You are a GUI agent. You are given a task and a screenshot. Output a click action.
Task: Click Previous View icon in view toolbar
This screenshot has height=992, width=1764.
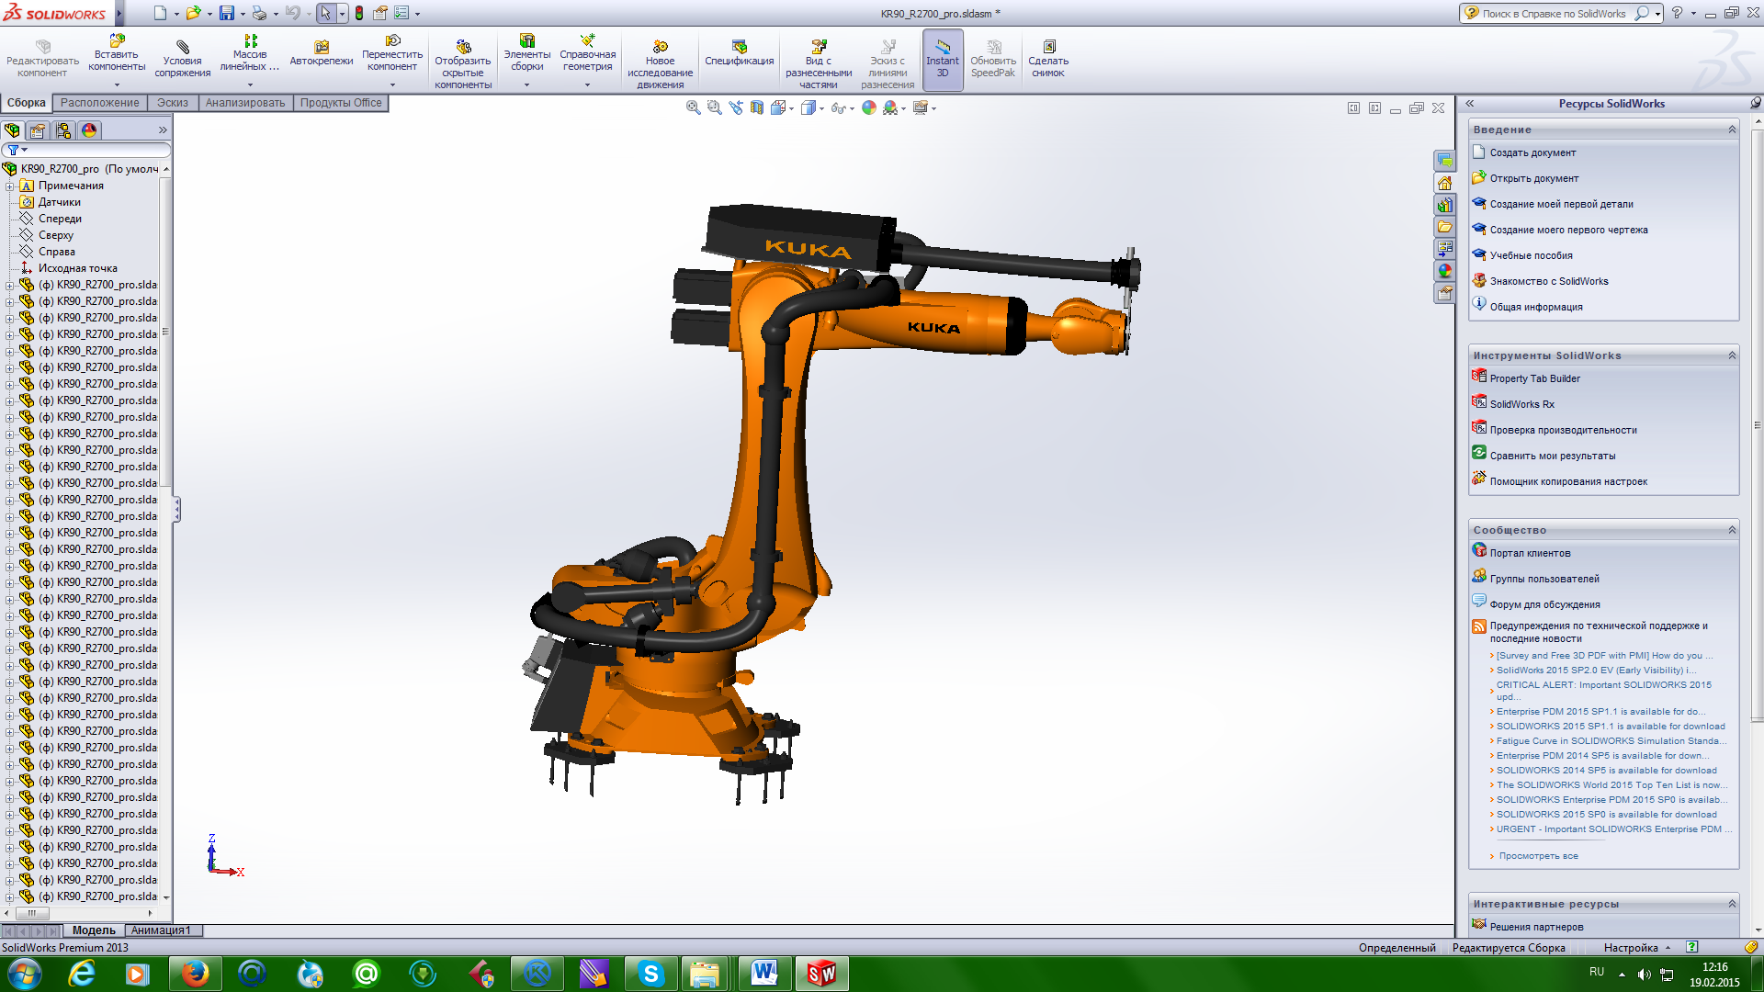click(736, 107)
